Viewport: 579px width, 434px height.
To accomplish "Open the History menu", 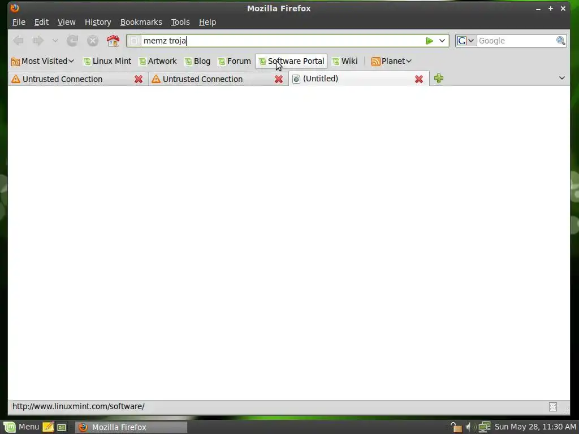I will 98,22.
